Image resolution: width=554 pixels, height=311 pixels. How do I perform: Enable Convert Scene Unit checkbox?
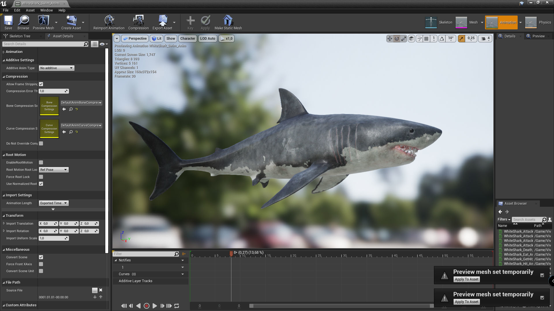[x=41, y=271]
